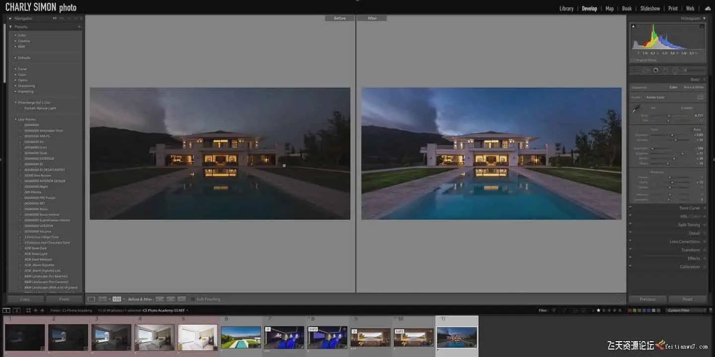The height and width of the screenshot is (357, 715).
Task: Open cloud sync status icon
Action: coord(708,8)
